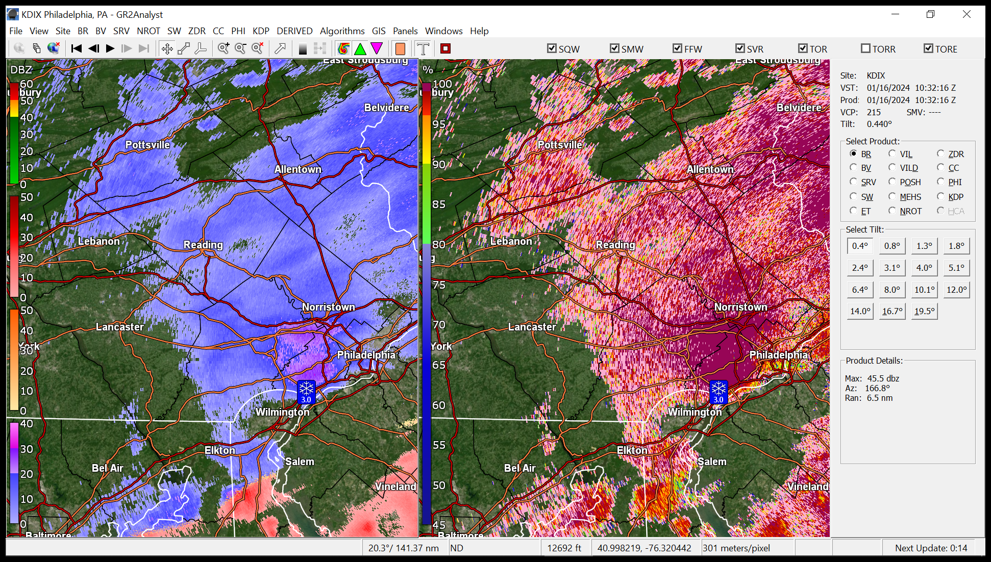
Task: Uncheck the SMW warning checkbox
Action: 614,48
